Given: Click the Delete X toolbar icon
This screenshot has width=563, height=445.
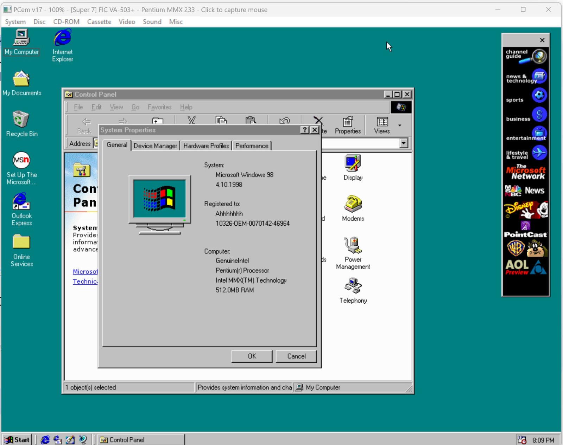Looking at the screenshot, I should coord(318,121).
